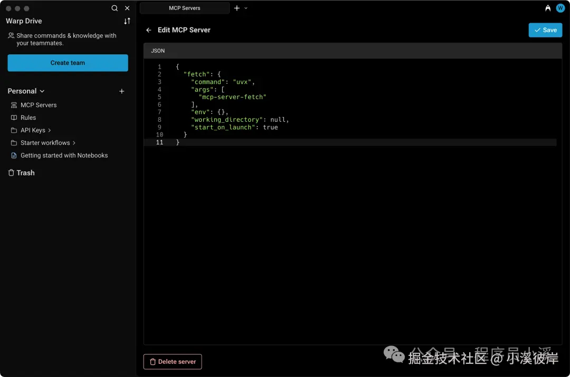
Task: Click line number 11 in the editor gutter
Action: pos(159,142)
